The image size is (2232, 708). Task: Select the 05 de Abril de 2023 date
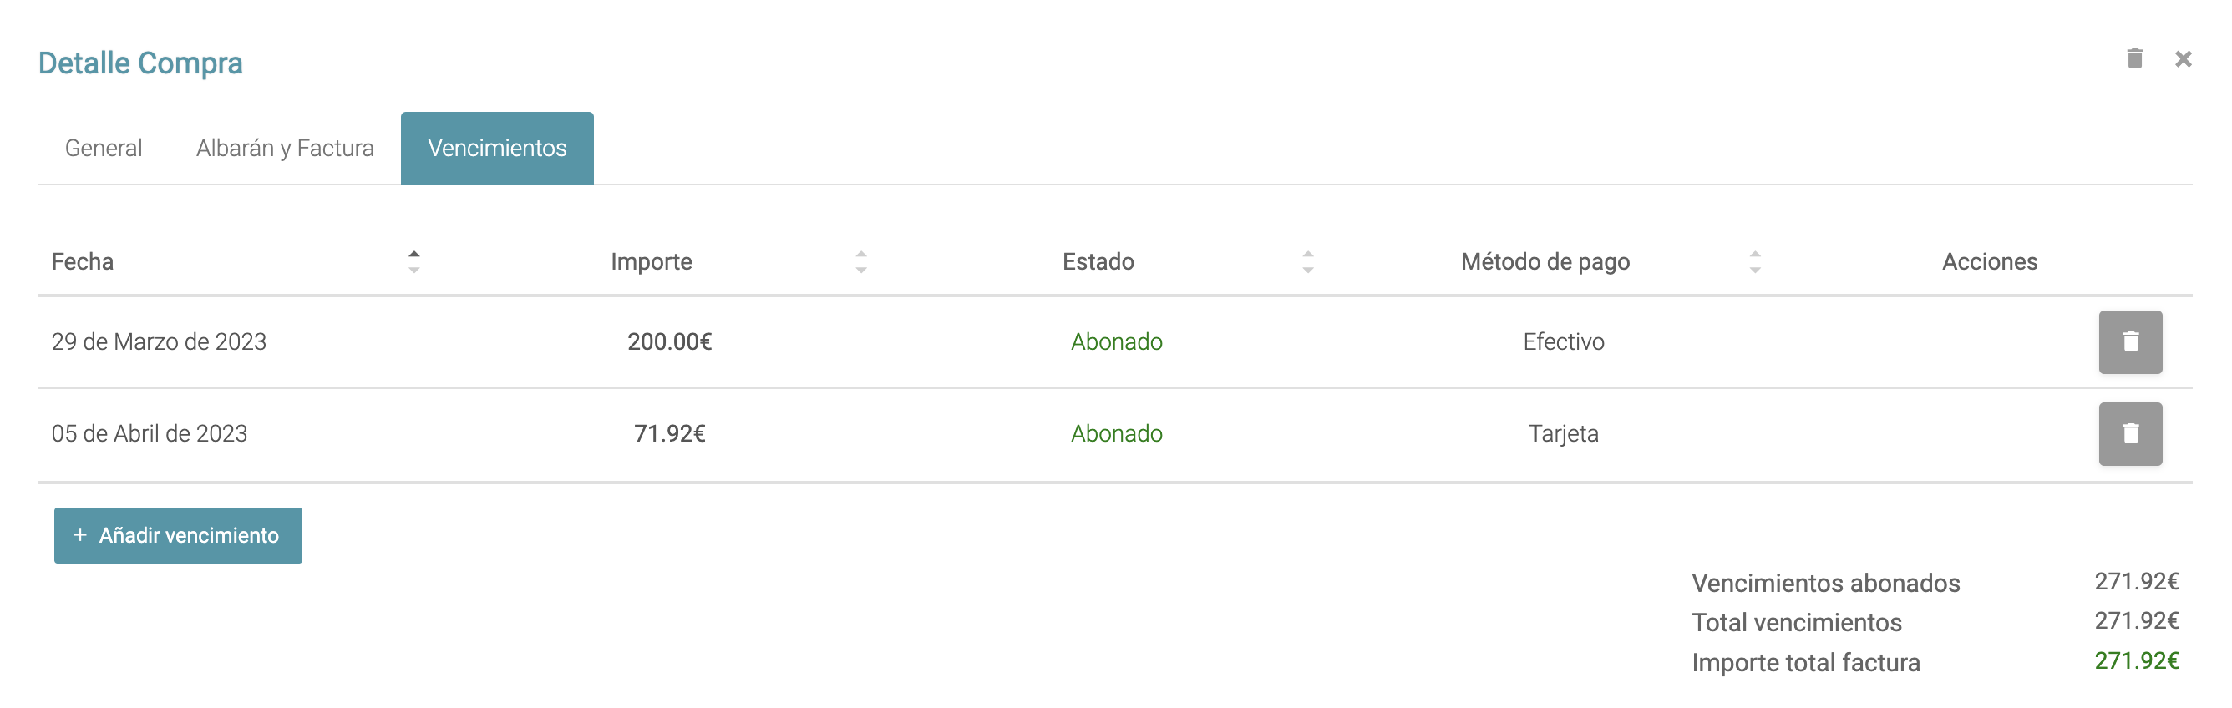pos(149,433)
